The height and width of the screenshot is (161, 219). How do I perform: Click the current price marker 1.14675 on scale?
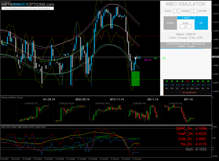215,57
